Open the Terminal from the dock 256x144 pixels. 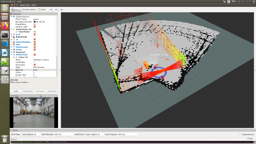tap(5, 34)
